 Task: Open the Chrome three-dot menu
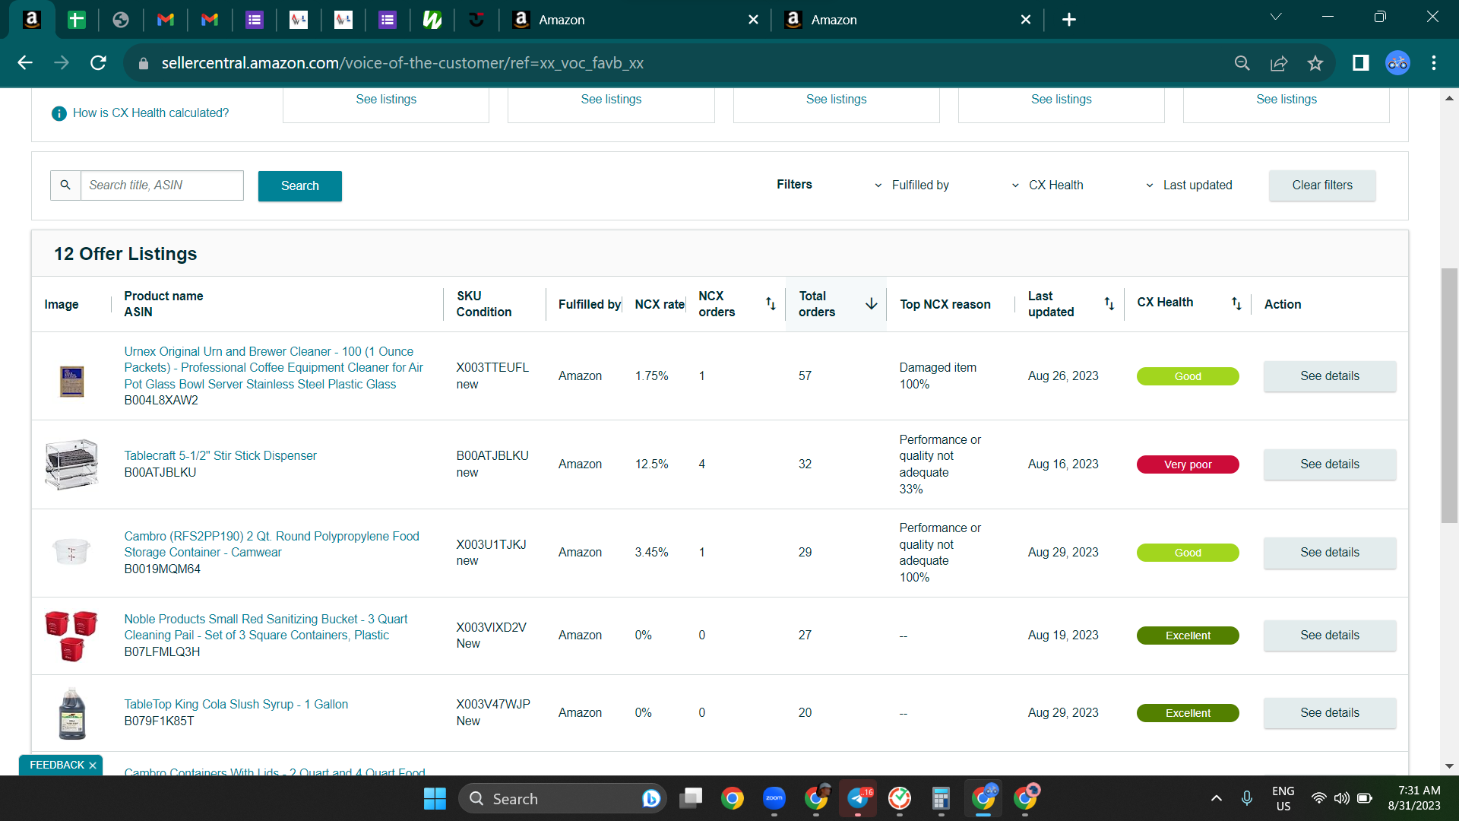(x=1434, y=63)
